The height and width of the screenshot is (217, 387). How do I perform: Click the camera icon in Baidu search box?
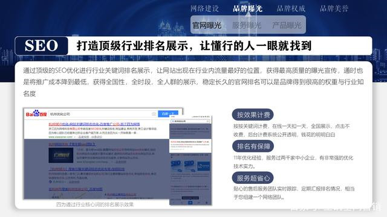154,114
